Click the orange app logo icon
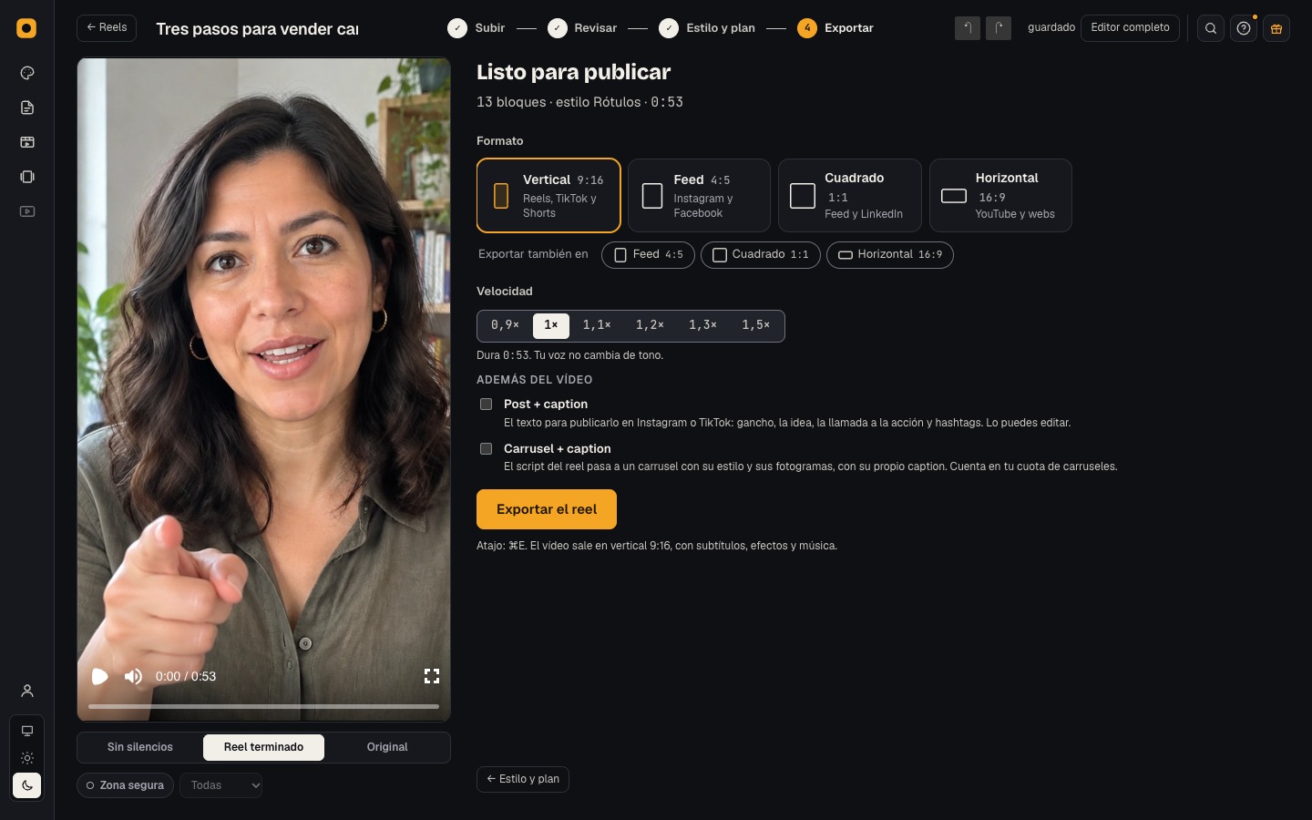 [x=26, y=28]
